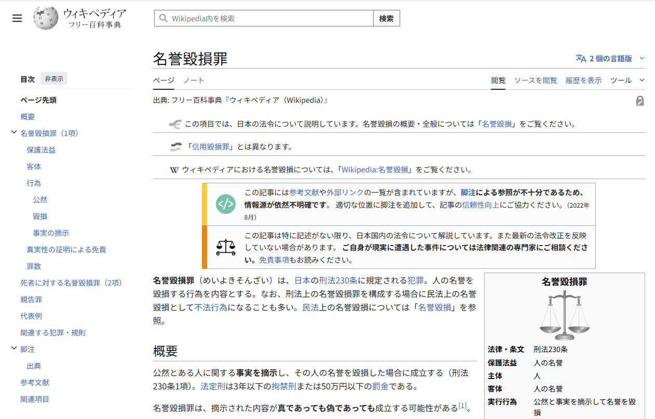Click the green code brackets notice icon
This screenshot has width=655, height=419.
[x=226, y=204]
